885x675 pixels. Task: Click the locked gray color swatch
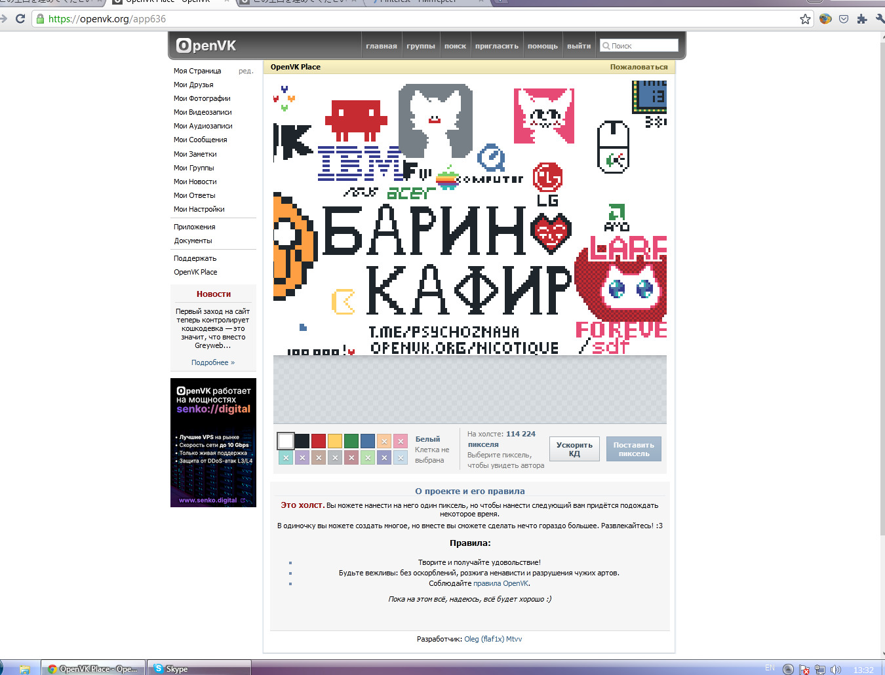(x=335, y=457)
